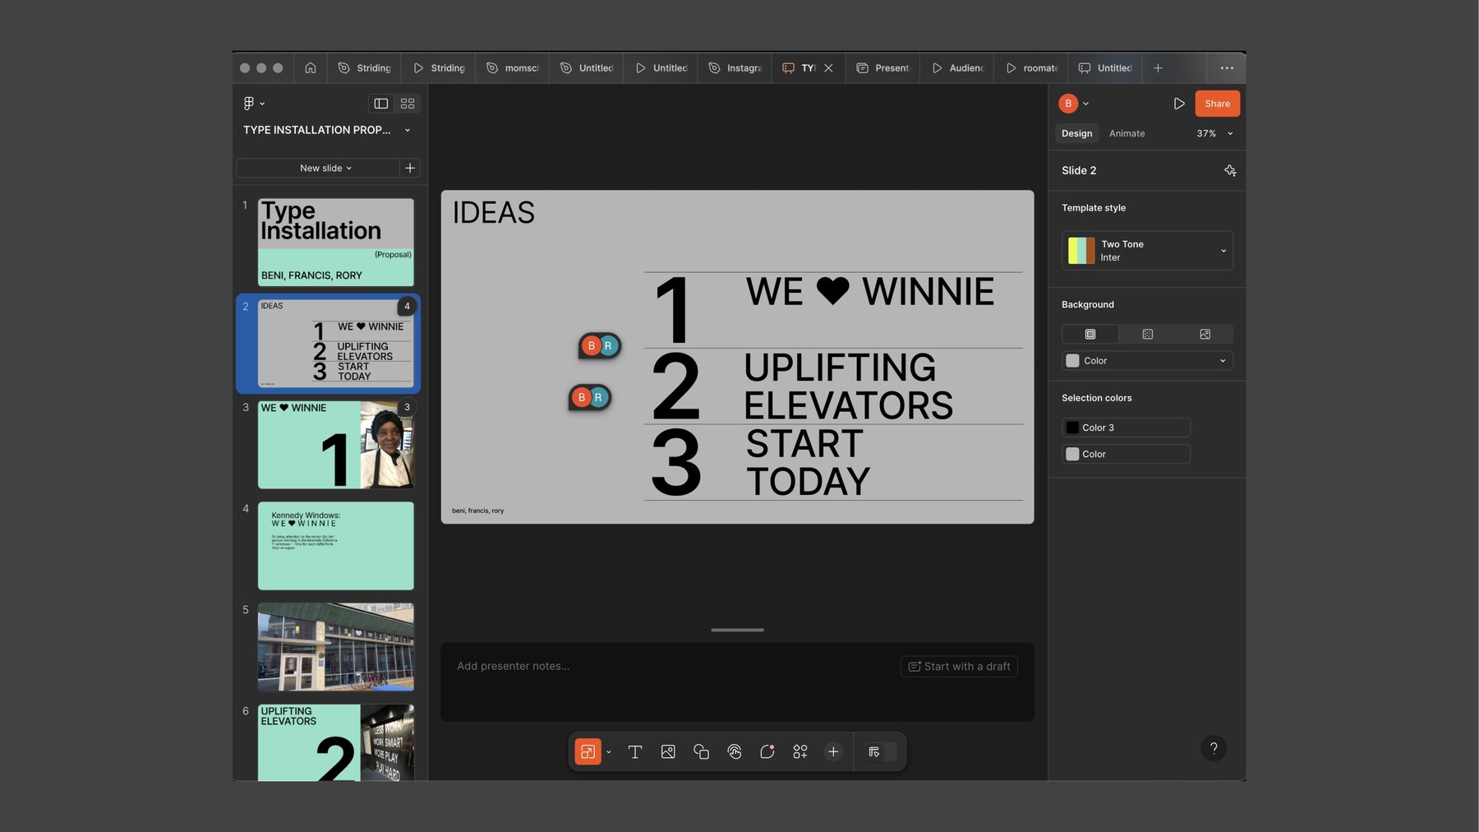Open the widgets and plugins picker

pos(799,751)
